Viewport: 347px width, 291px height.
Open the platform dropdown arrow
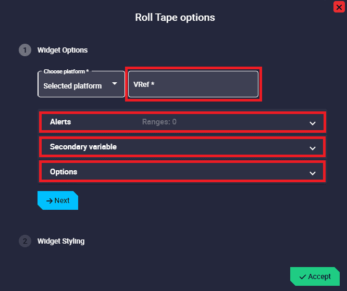click(x=115, y=84)
